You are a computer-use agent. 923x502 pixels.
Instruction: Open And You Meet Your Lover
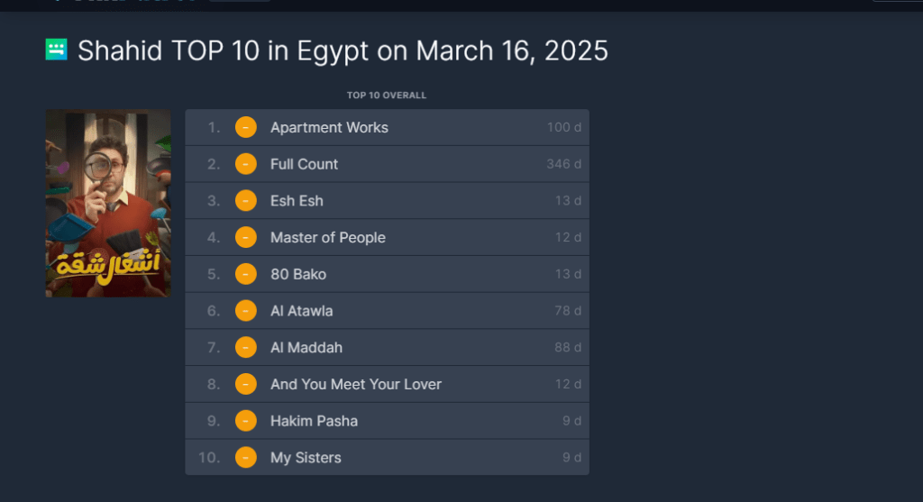tap(355, 384)
